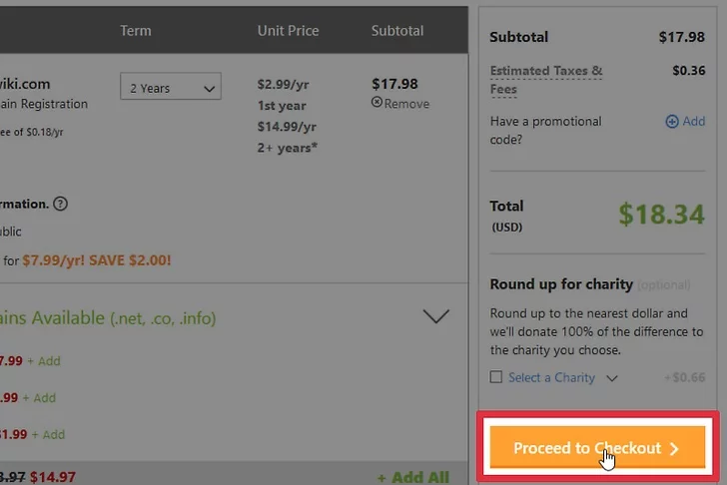This screenshot has width=727, height=485.
Task: Click the Unit Price column header
Action: [290, 31]
